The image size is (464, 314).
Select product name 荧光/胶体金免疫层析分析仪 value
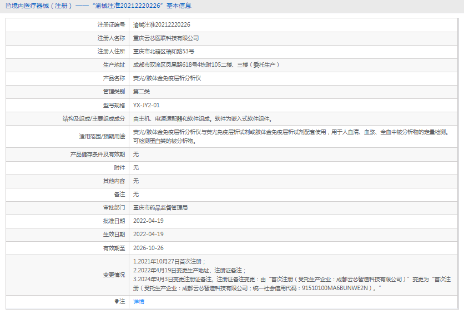167,78
